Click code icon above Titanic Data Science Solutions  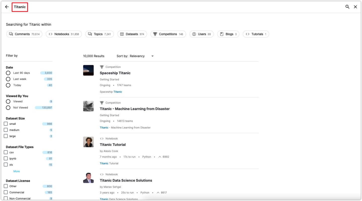pos(102,174)
